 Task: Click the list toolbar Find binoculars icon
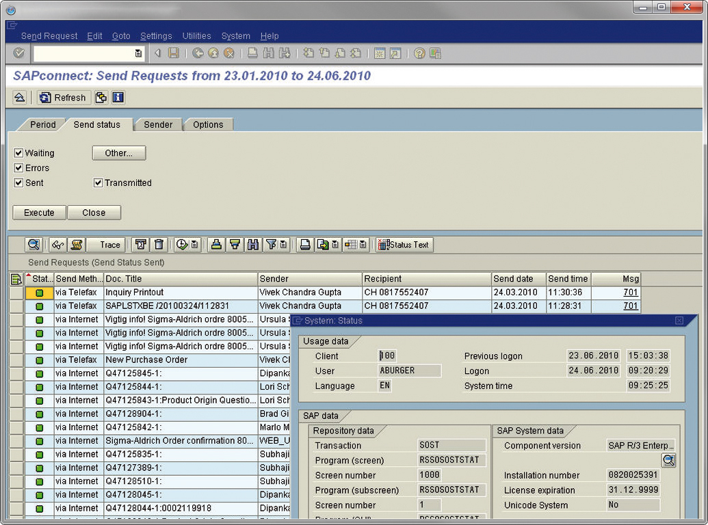pos(253,245)
